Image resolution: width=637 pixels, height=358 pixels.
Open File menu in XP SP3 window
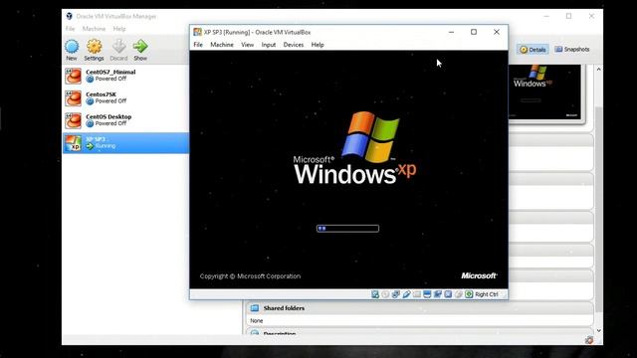[198, 45]
